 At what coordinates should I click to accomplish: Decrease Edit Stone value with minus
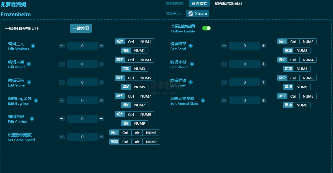point(62,82)
